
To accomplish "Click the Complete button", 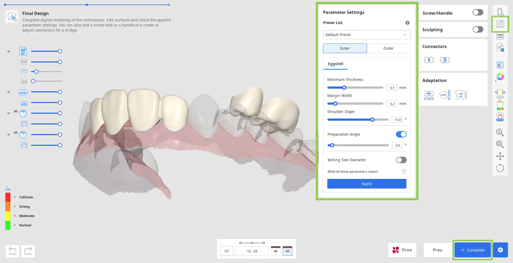I will pos(473,250).
